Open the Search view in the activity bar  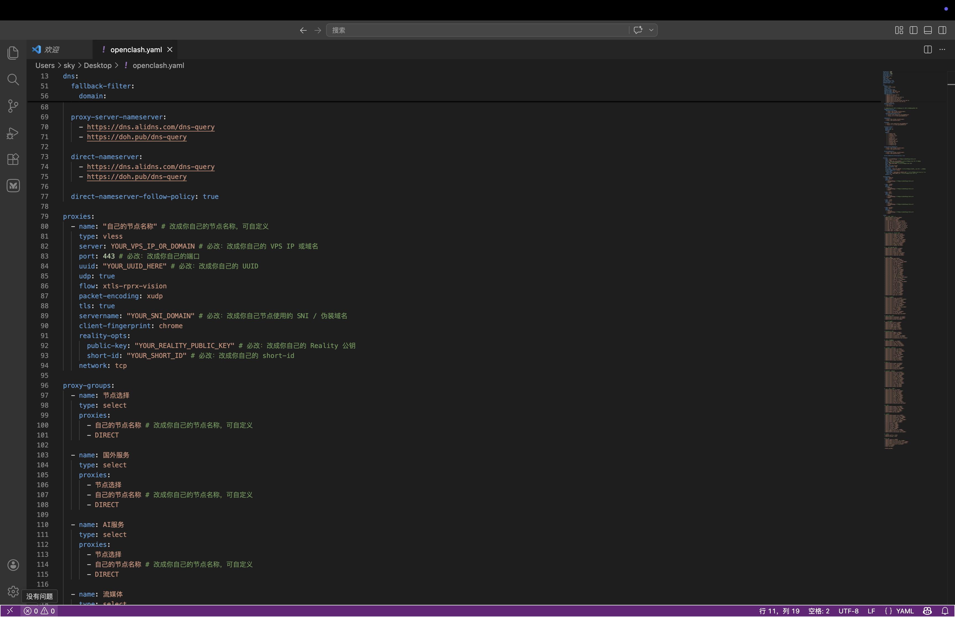click(13, 79)
